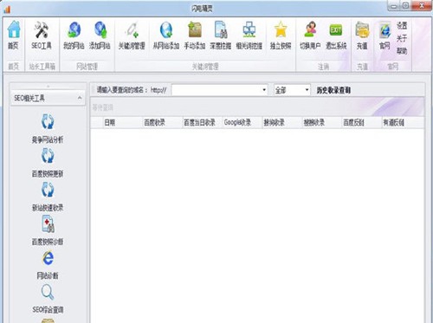This screenshot has height=323, width=433.
Task: Select 百度快照更新 sidebar tool
Action: click(48, 163)
